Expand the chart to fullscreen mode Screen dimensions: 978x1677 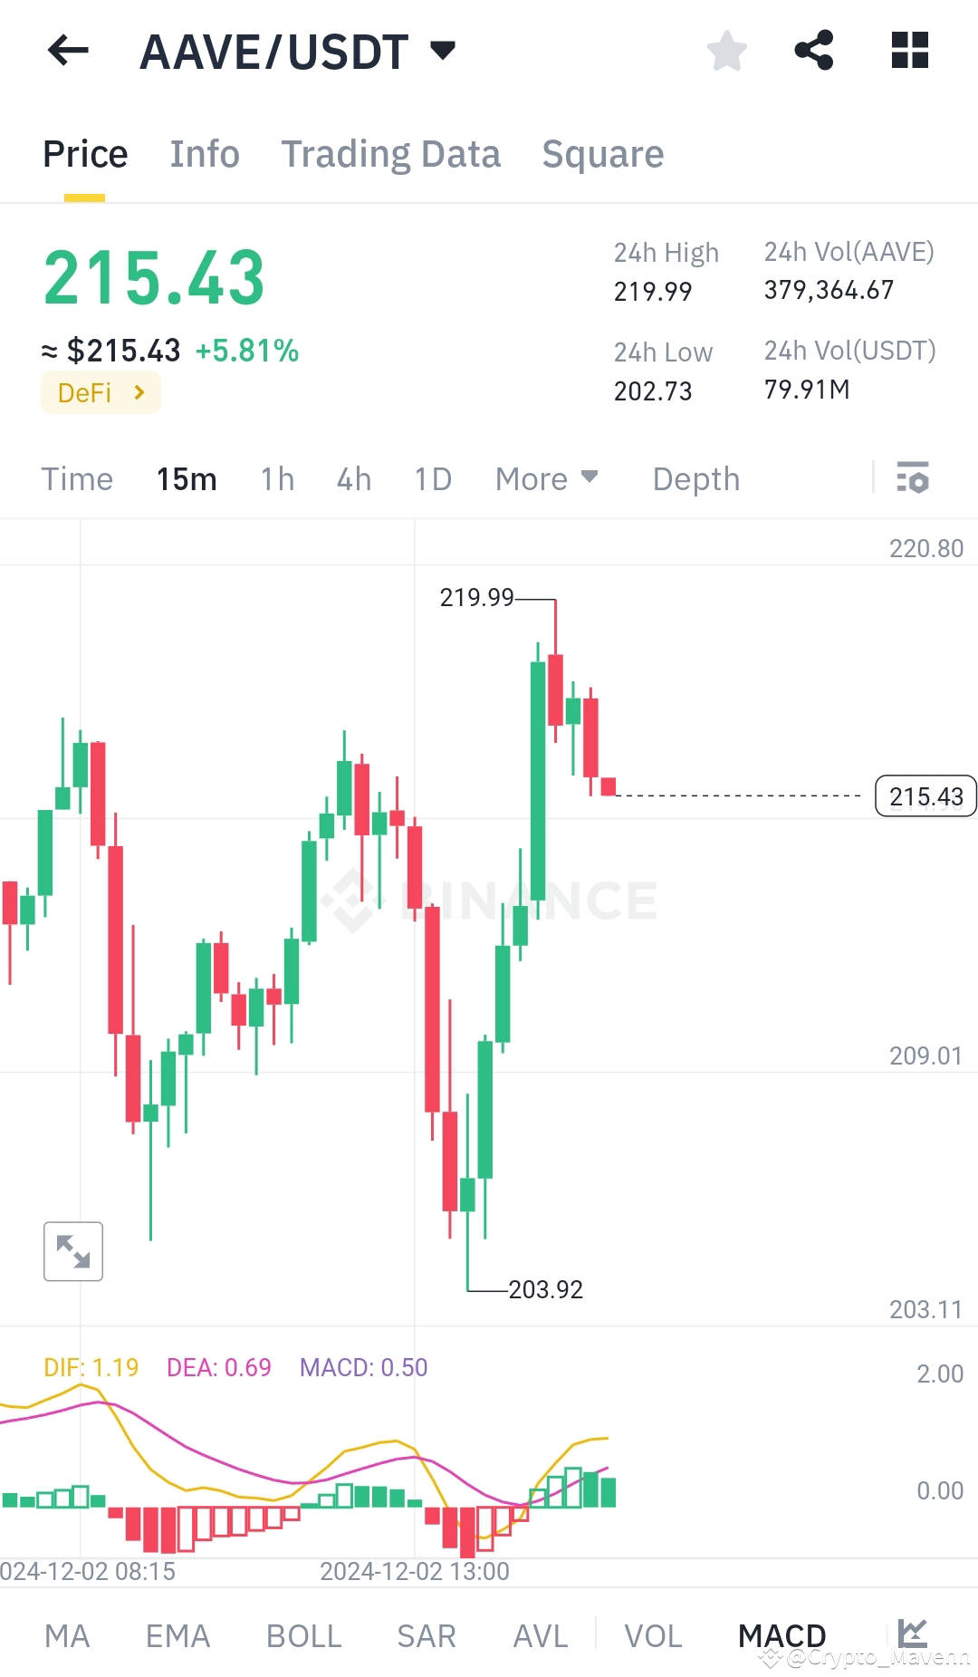(73, 1251)
